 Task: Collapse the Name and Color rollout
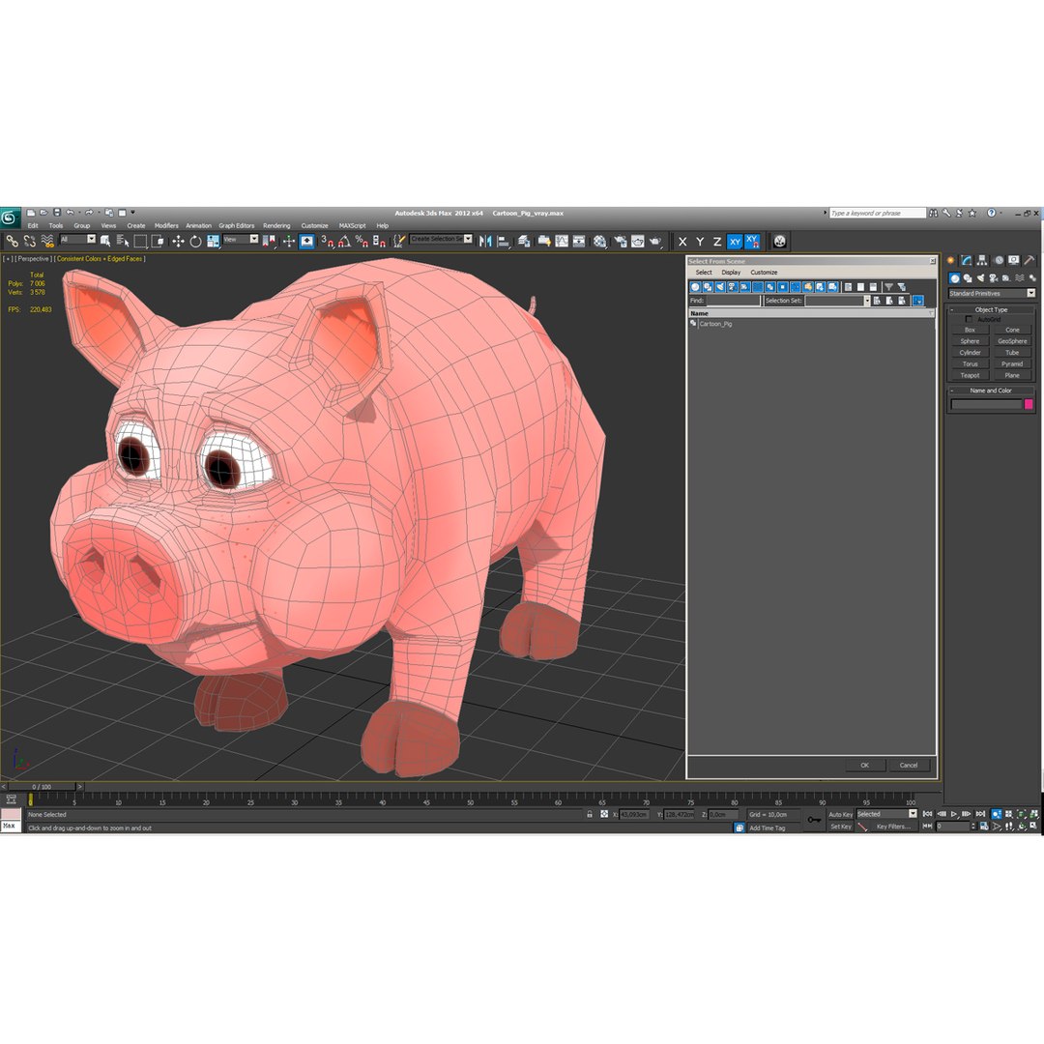(x=991, y=391)
